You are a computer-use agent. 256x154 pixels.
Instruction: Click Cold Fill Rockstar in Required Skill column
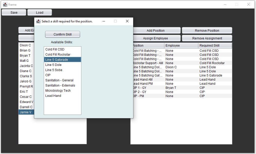pos(212,63)
